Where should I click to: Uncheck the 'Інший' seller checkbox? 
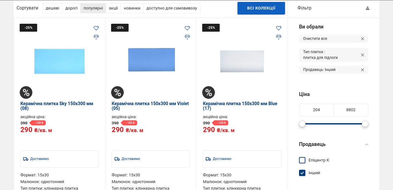coord(302,173)
